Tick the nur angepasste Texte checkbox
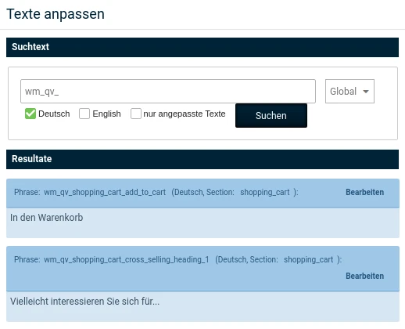This screenshot has width=405, height=329. point(136,114)
